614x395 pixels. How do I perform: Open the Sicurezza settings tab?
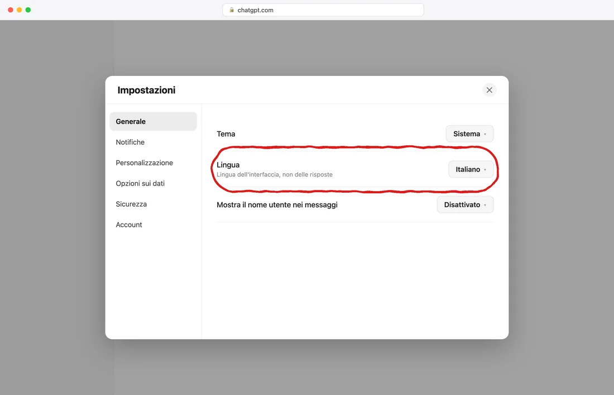pos(153,204)
